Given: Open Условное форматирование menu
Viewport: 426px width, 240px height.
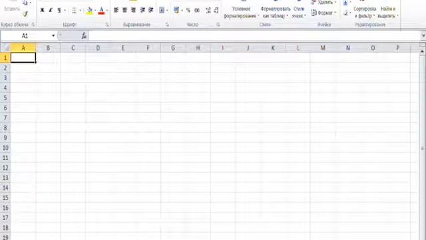Looking at the screenshot, I should (241, 12).
